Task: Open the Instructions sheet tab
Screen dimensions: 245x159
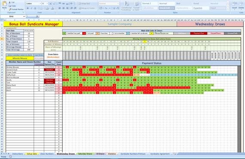Action: 18,154
